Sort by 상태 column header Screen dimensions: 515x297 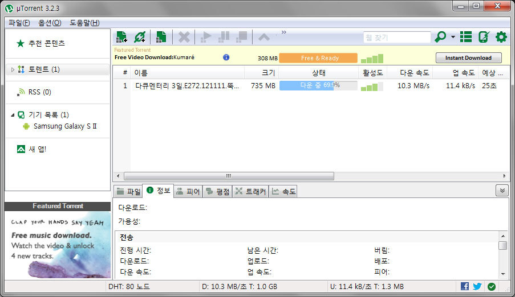(x=319, y=73)
